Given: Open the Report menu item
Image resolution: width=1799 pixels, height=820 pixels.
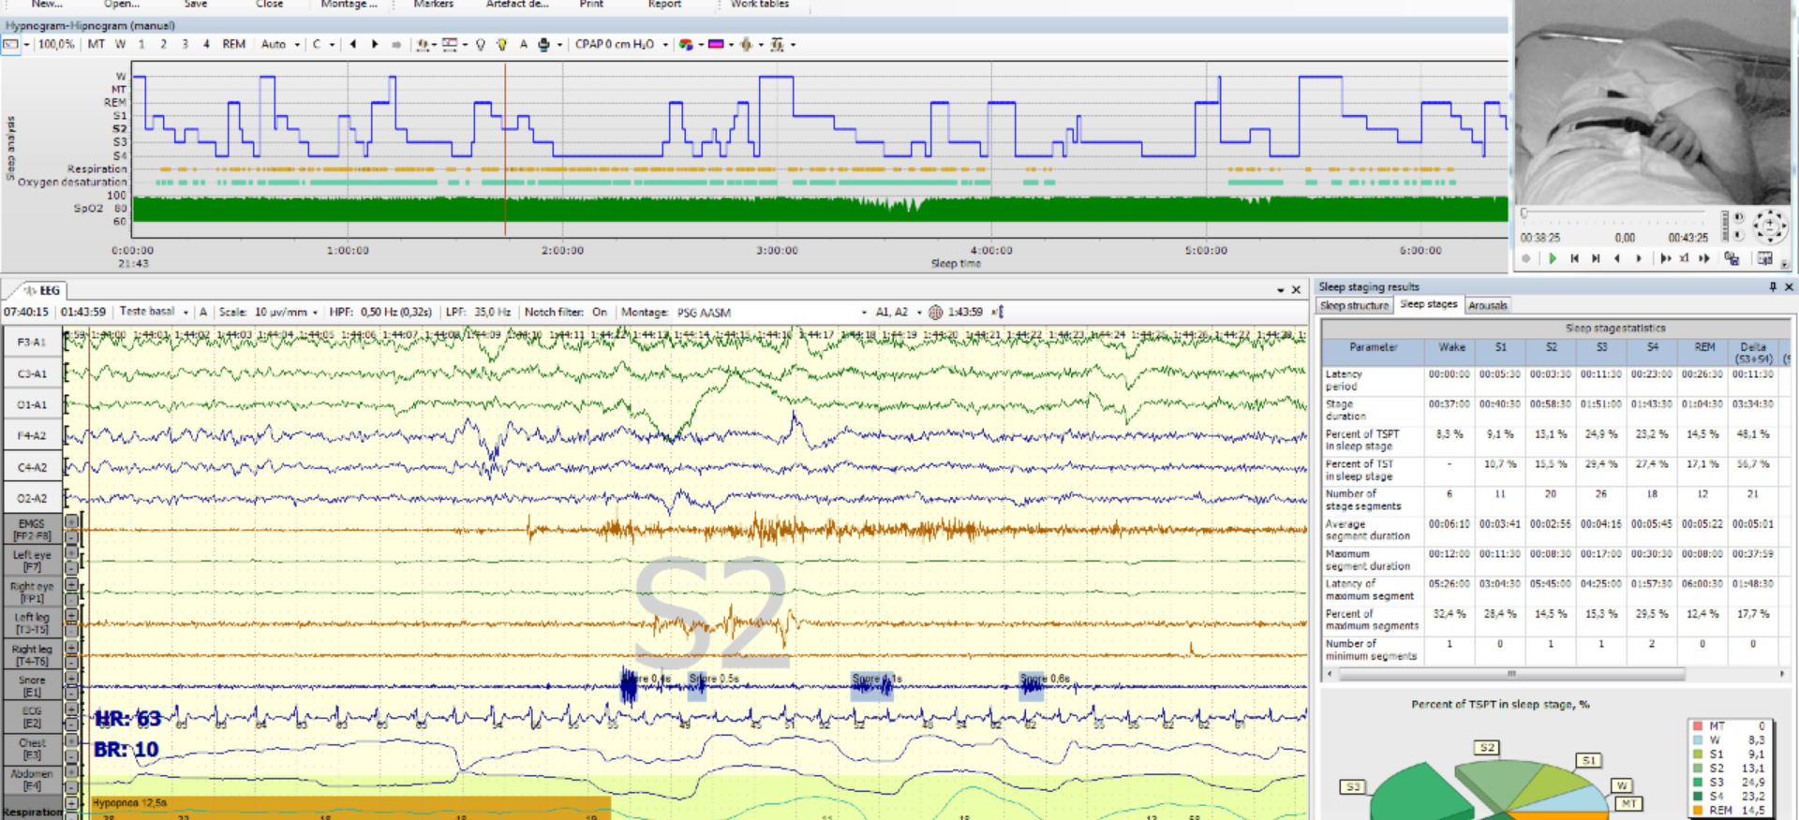Looking at the screenshot, I should 664,4.
